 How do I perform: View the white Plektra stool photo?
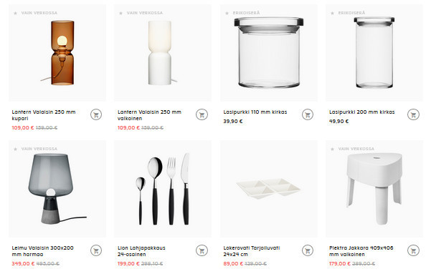374,189
